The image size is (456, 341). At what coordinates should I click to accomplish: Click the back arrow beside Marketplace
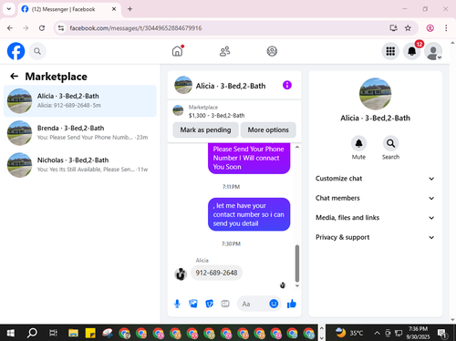click(14, 77)
